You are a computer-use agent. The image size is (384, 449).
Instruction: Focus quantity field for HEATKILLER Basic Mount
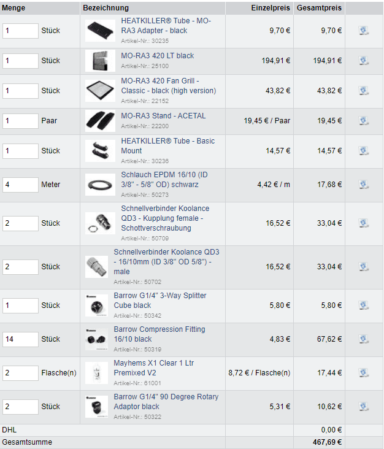coord(20,151)
